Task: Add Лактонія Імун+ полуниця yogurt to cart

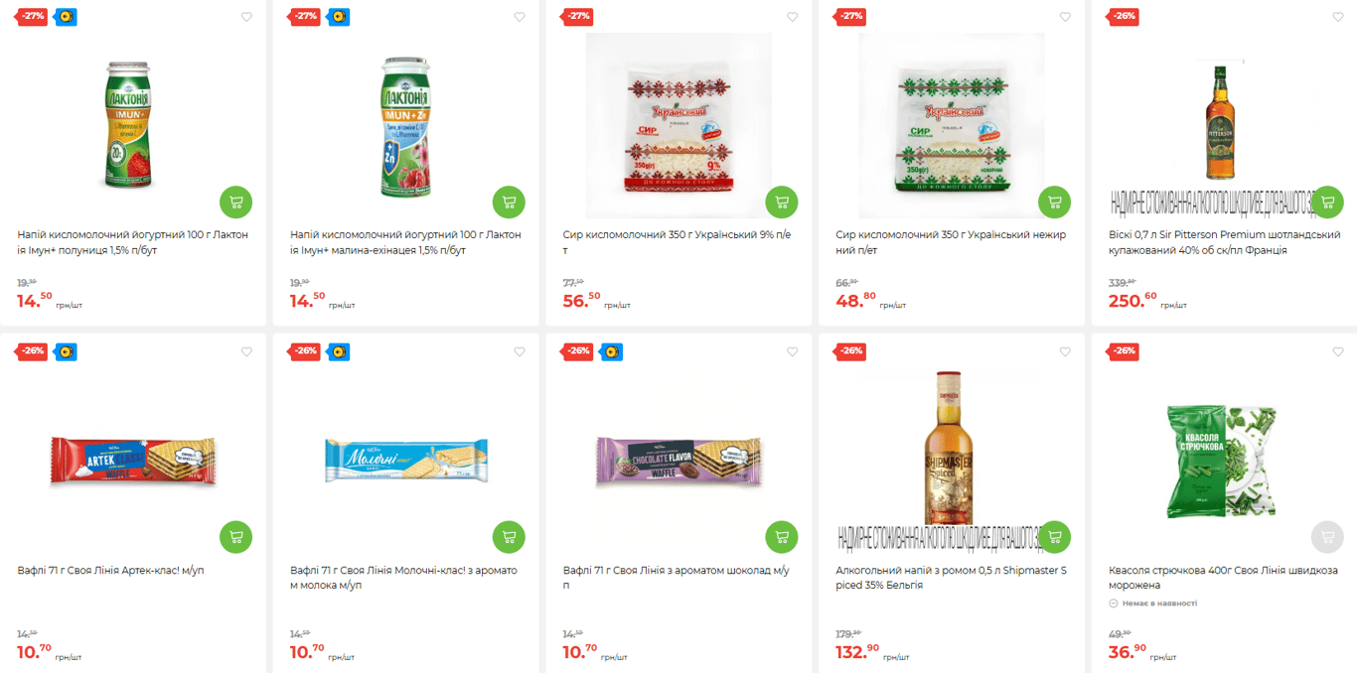Action: coord(235,202)
